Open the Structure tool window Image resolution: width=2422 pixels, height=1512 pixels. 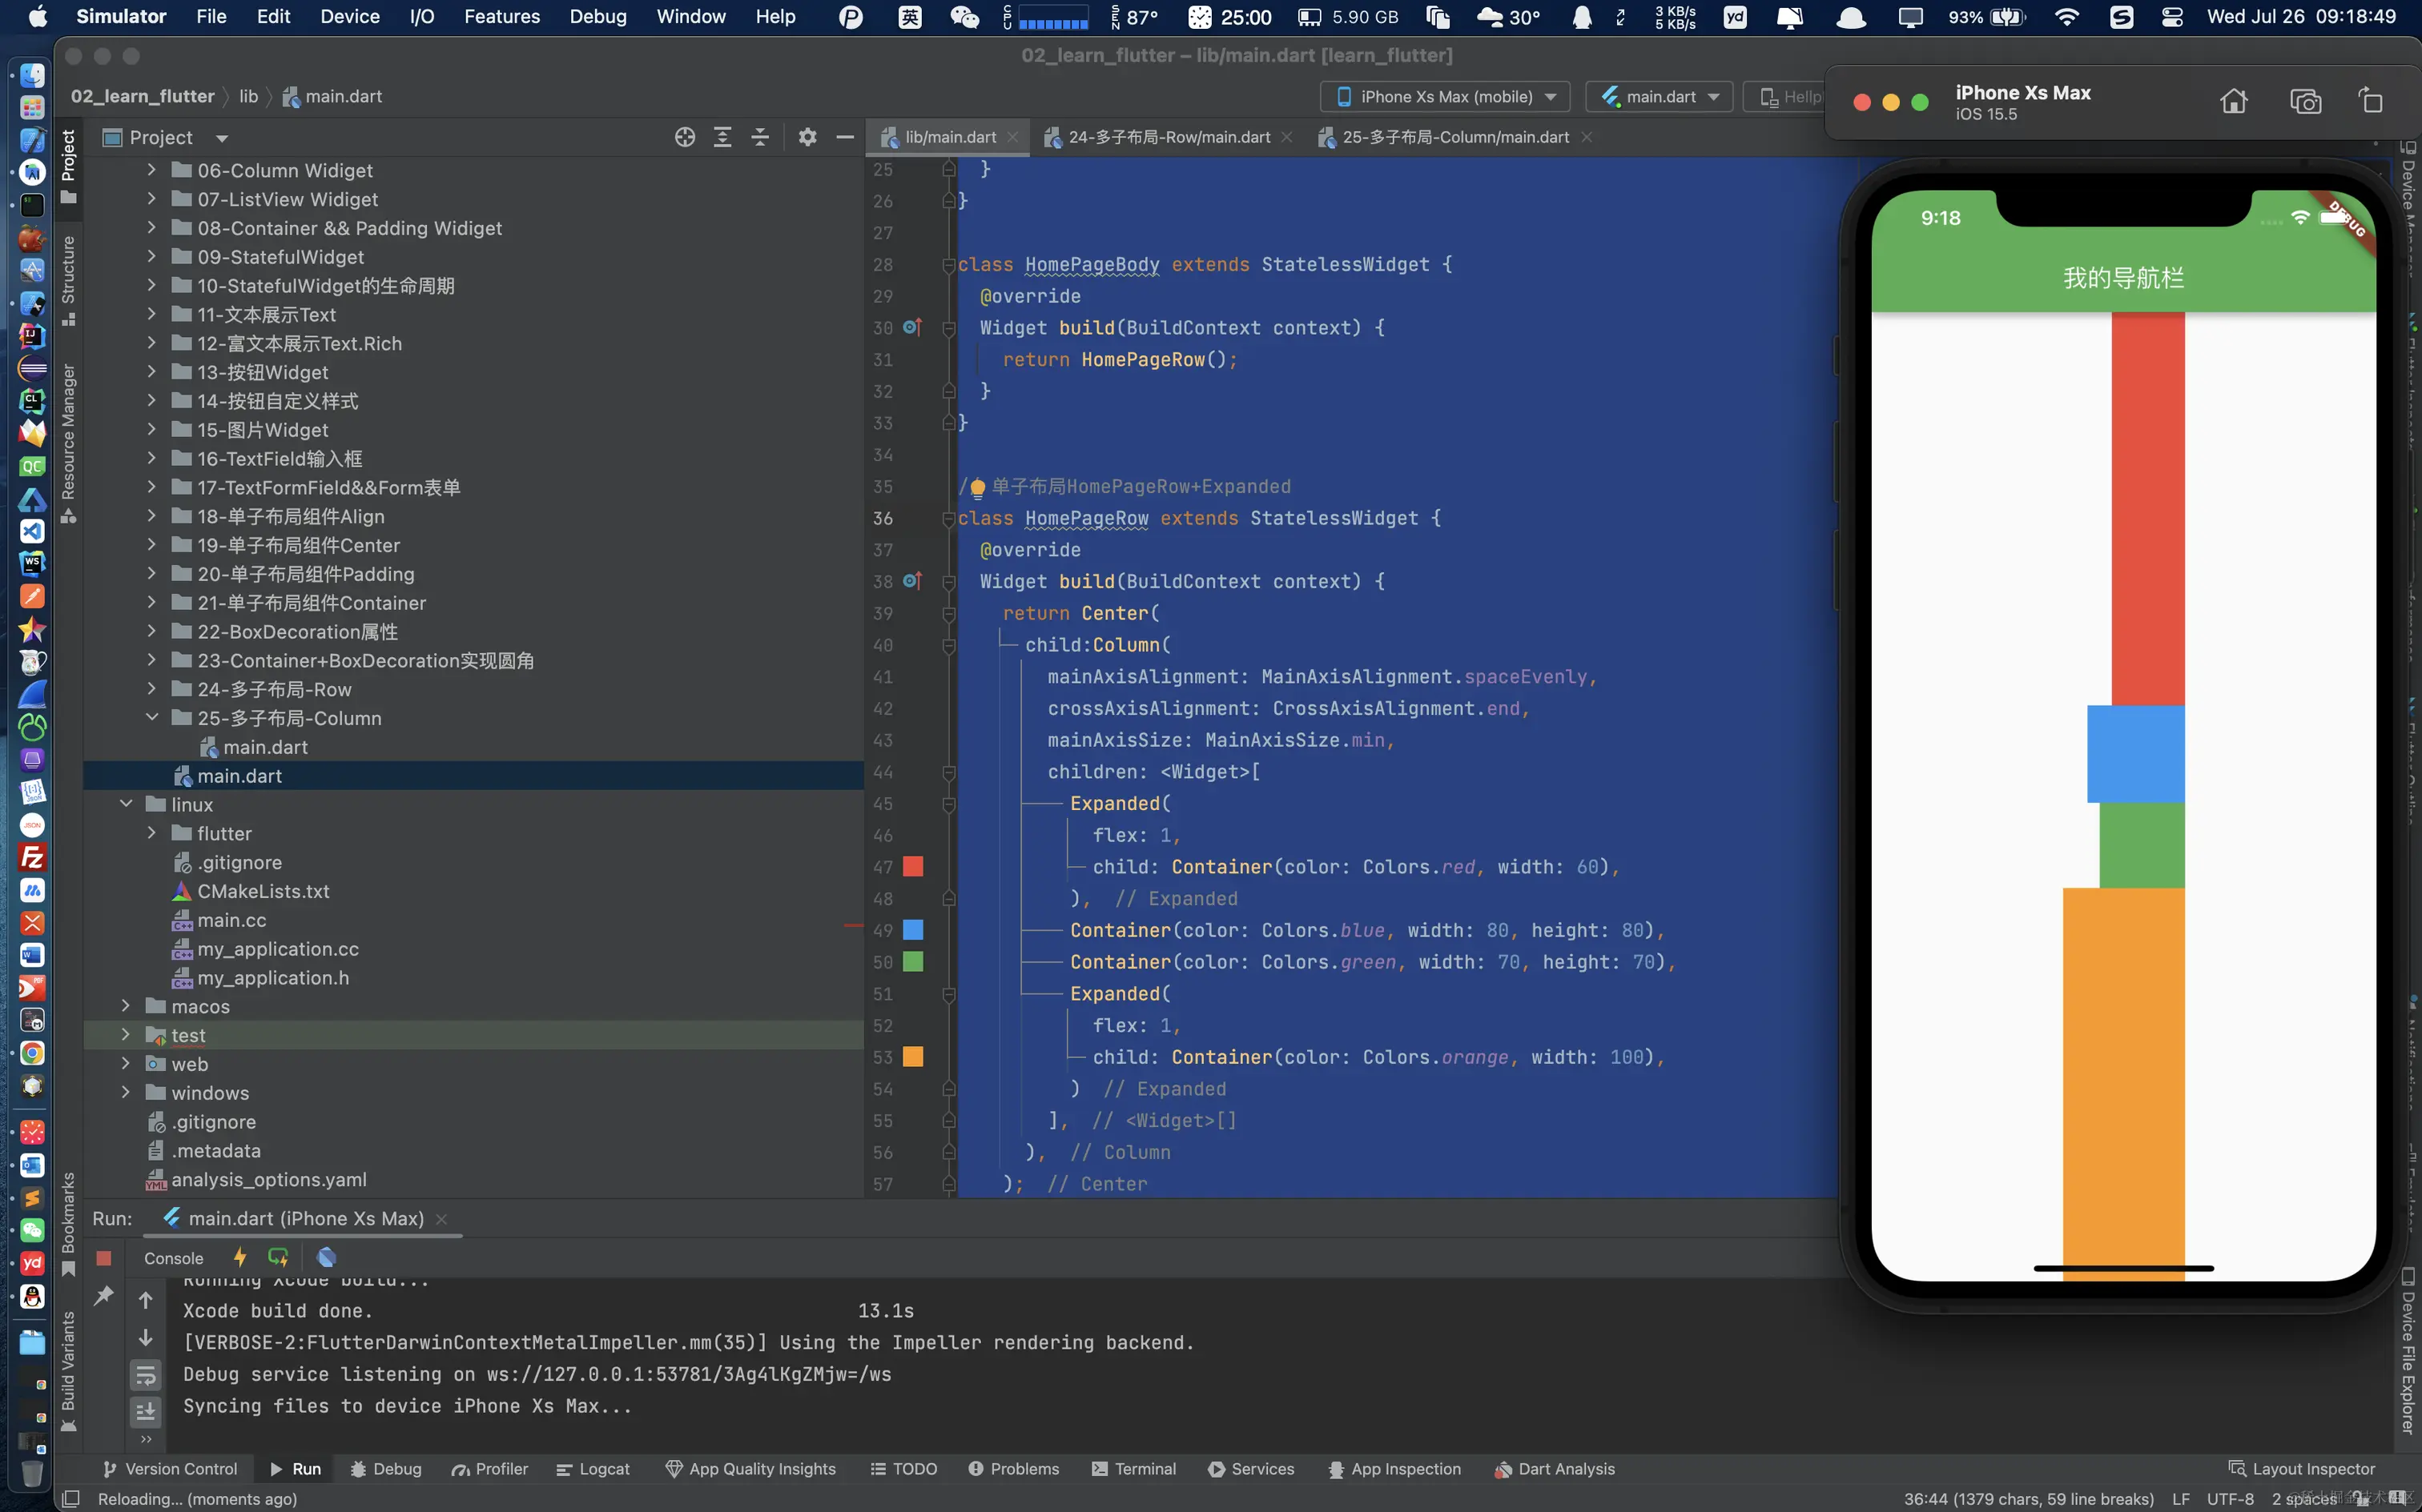[68, 280]
